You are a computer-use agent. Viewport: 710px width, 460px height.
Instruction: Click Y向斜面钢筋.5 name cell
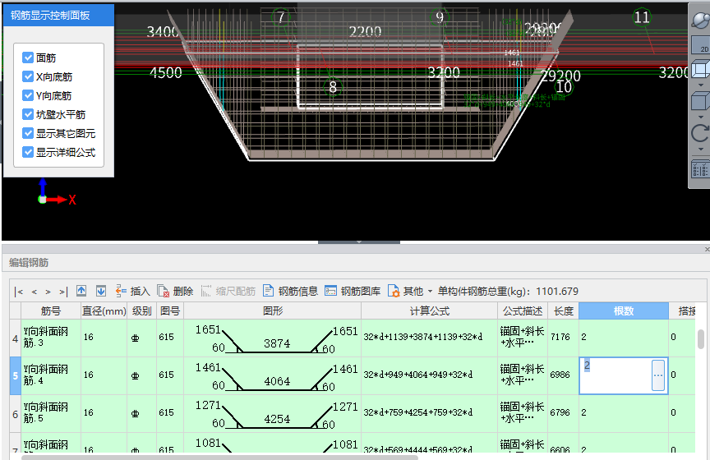point(51,413)
